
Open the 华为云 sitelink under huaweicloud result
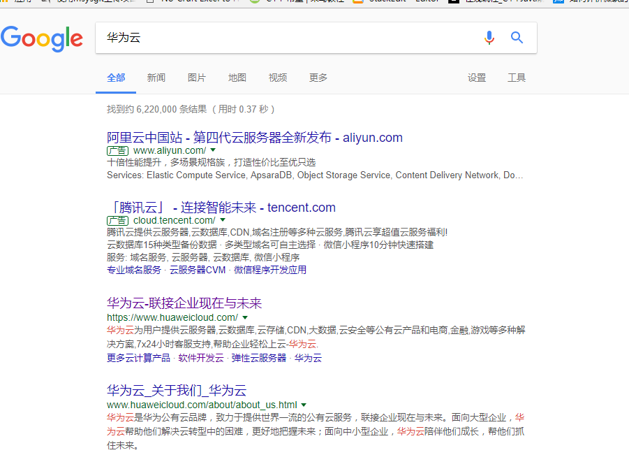(x=308, y=358)
